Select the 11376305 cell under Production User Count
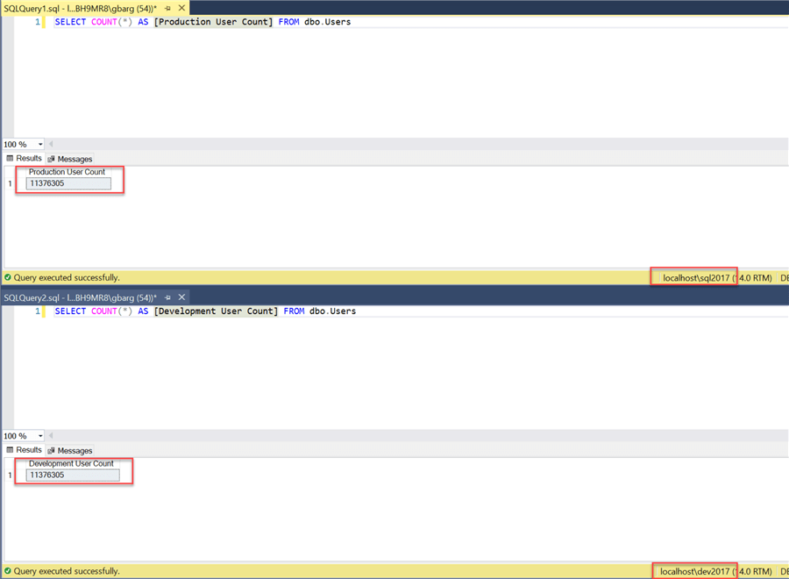 pyautogui.click(x=68, y=183)
